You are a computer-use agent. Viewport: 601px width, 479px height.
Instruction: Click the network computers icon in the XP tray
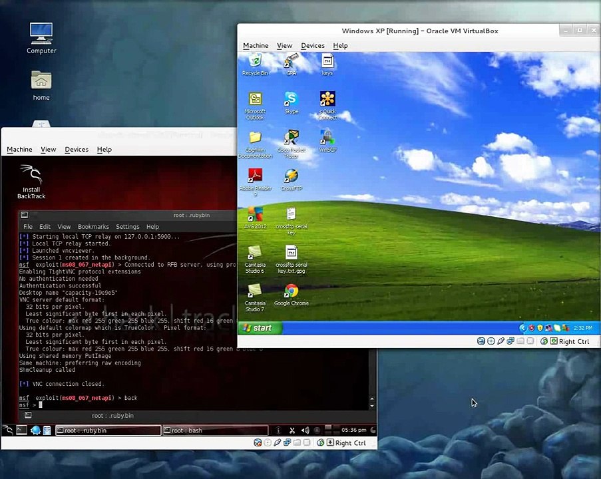click(548, 328)
